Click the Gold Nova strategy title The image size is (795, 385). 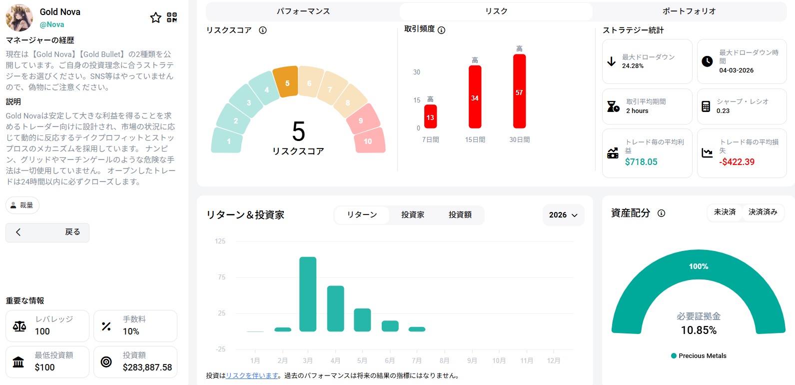click(60, 12)
